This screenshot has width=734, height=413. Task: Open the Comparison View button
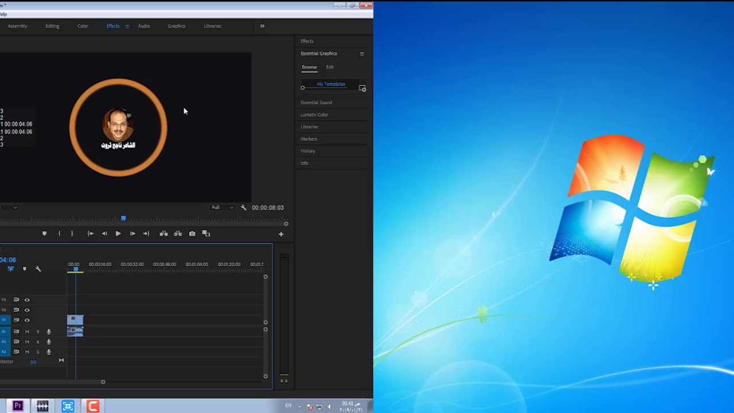(206, 233)
